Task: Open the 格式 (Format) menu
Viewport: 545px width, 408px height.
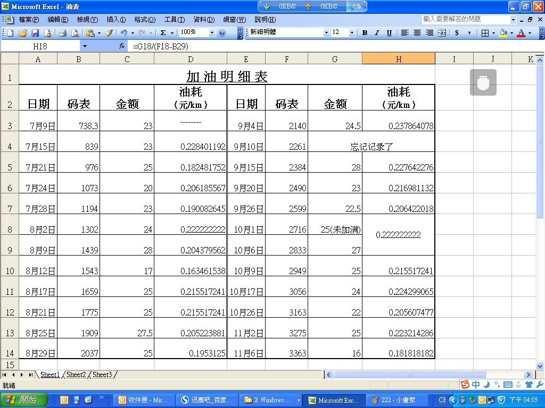Action: pyautogui.click(x=145, y=20)
